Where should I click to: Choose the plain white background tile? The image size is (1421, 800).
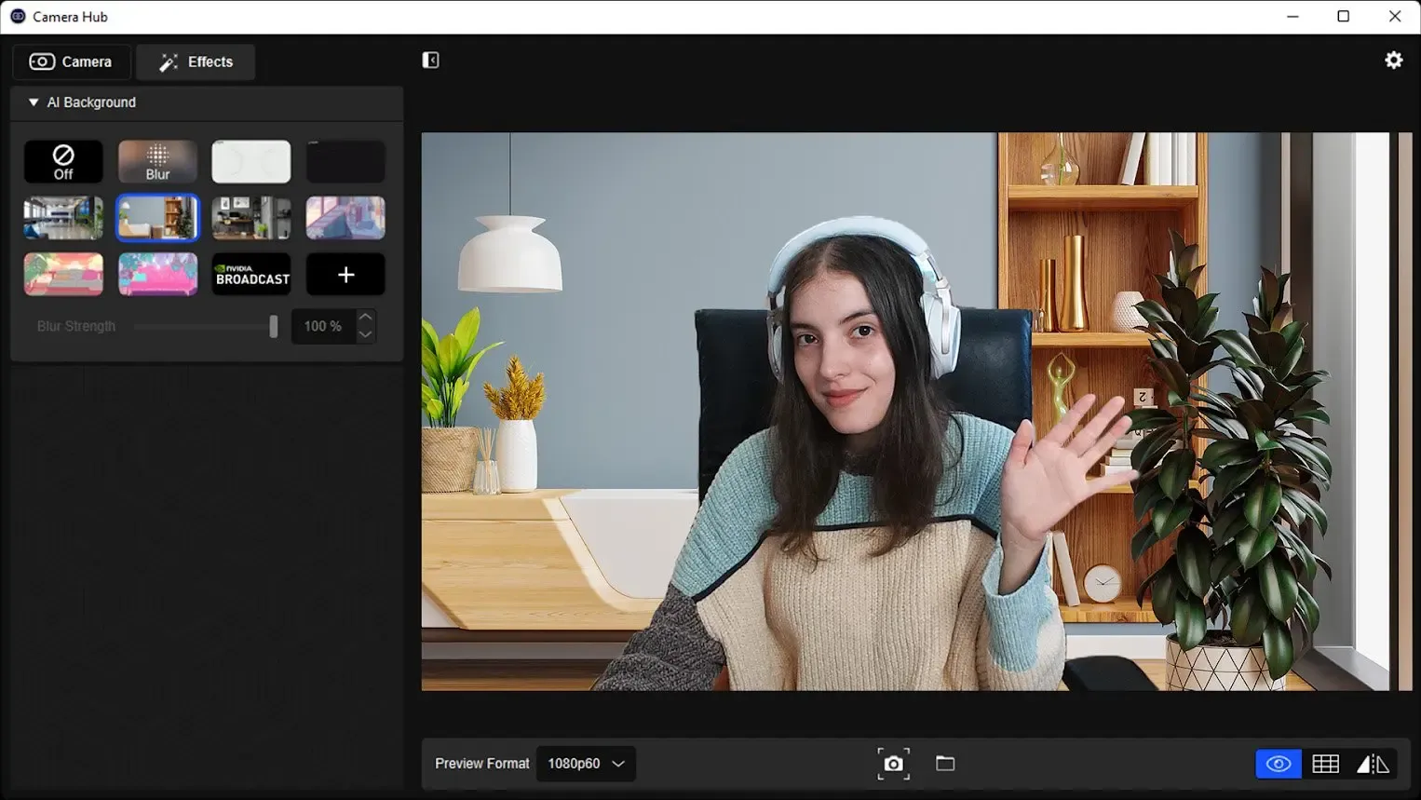tap(251, 162)
